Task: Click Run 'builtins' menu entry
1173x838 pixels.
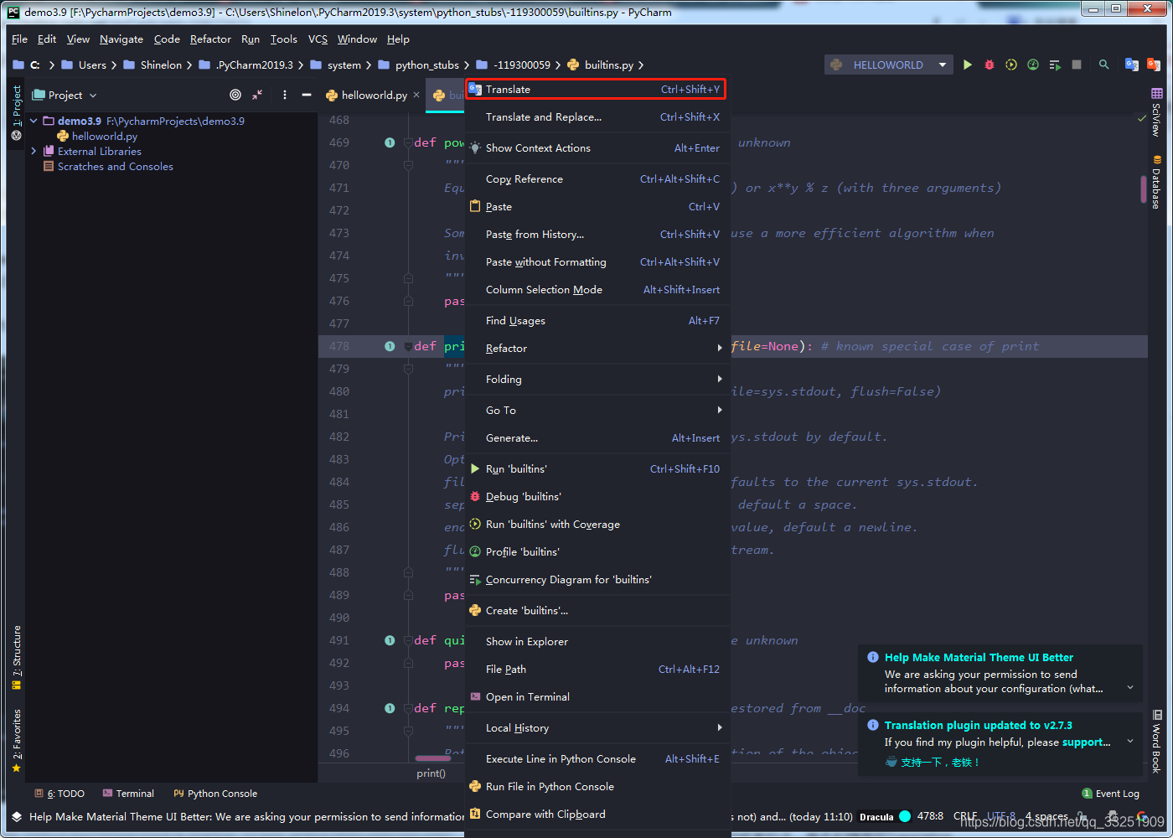Action: pyautogui.click(x=598, y=468)
